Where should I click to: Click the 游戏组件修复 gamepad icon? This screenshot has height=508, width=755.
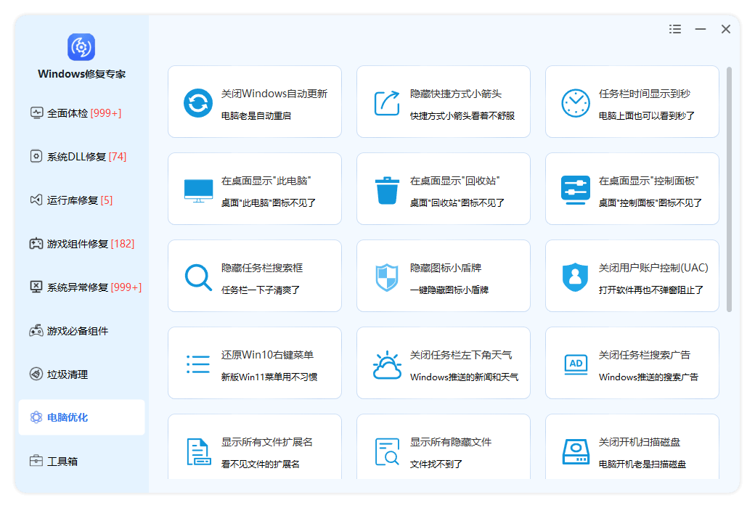click(36, 244)
